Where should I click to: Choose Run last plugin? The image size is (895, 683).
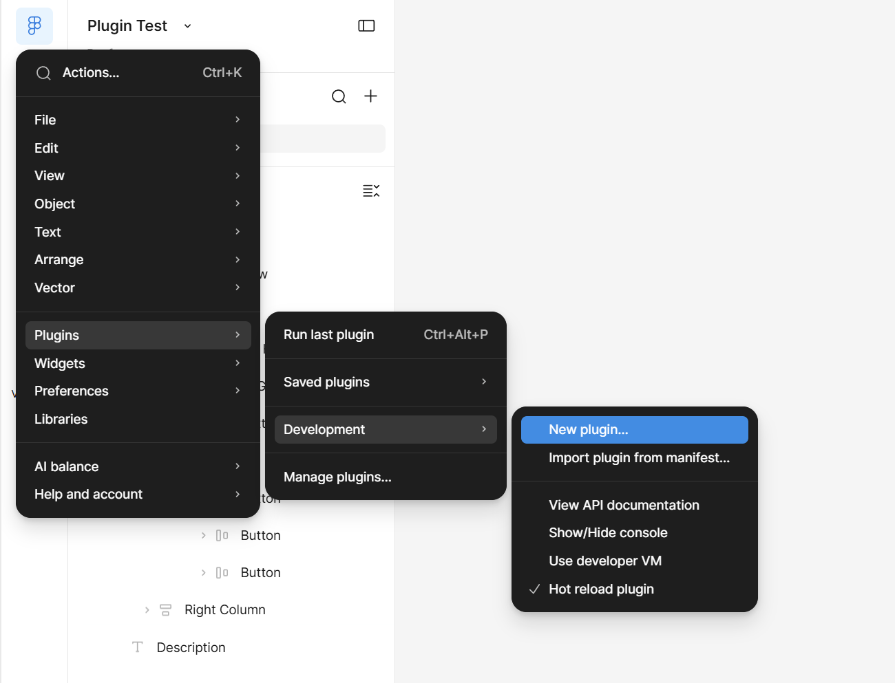click(386, 335)
